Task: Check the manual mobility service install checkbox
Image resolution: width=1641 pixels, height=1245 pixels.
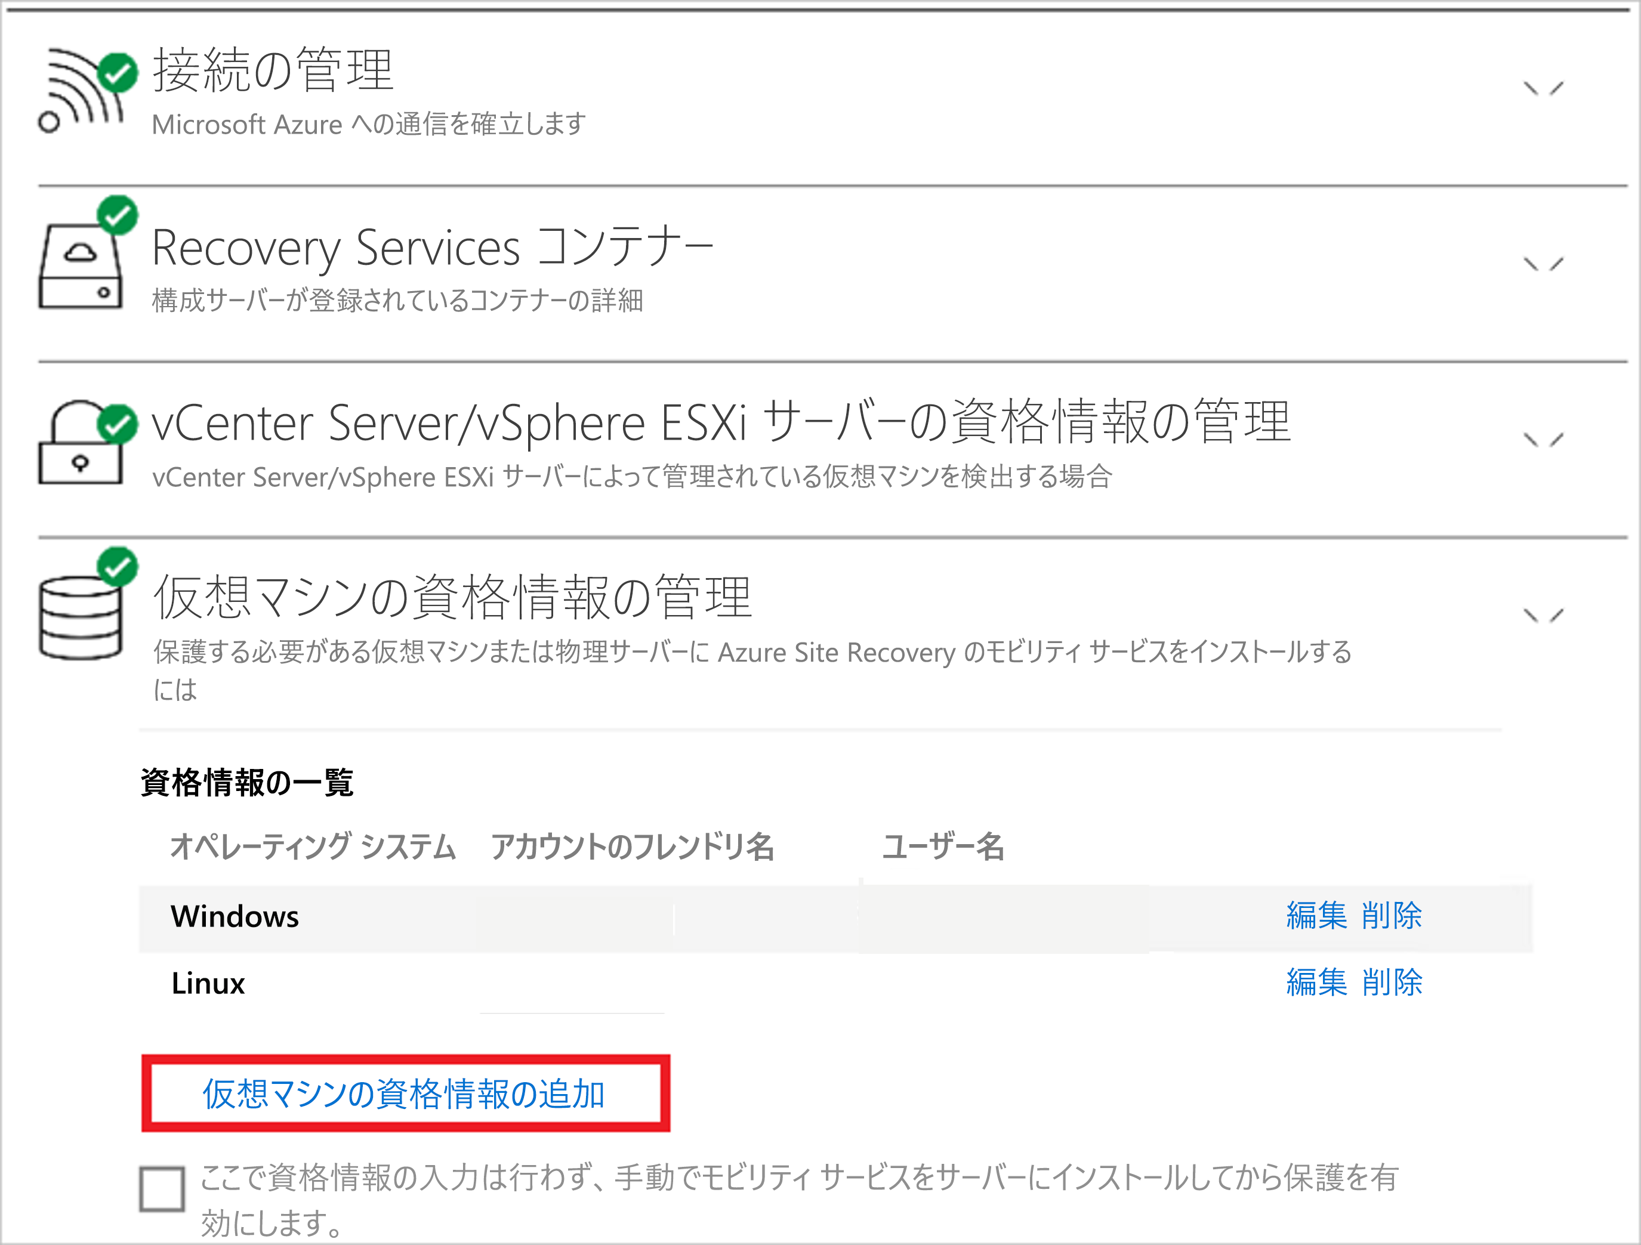Action: coord(162,1189)
